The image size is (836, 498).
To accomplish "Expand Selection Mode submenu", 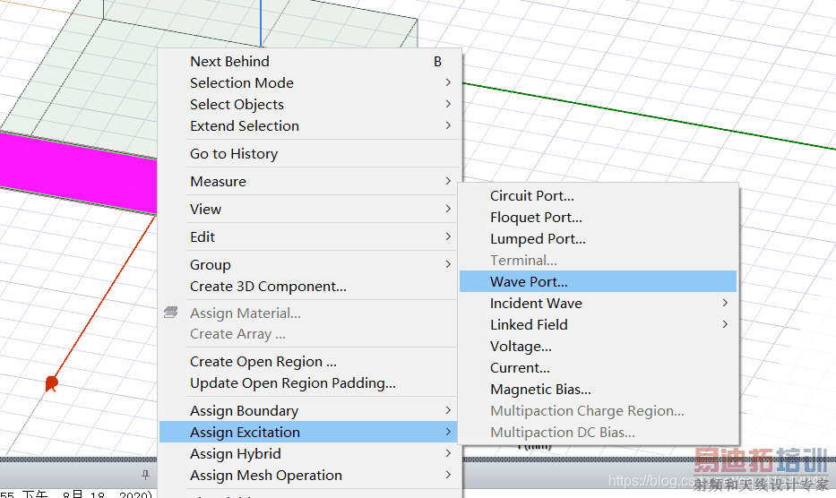I will (242, 82).
